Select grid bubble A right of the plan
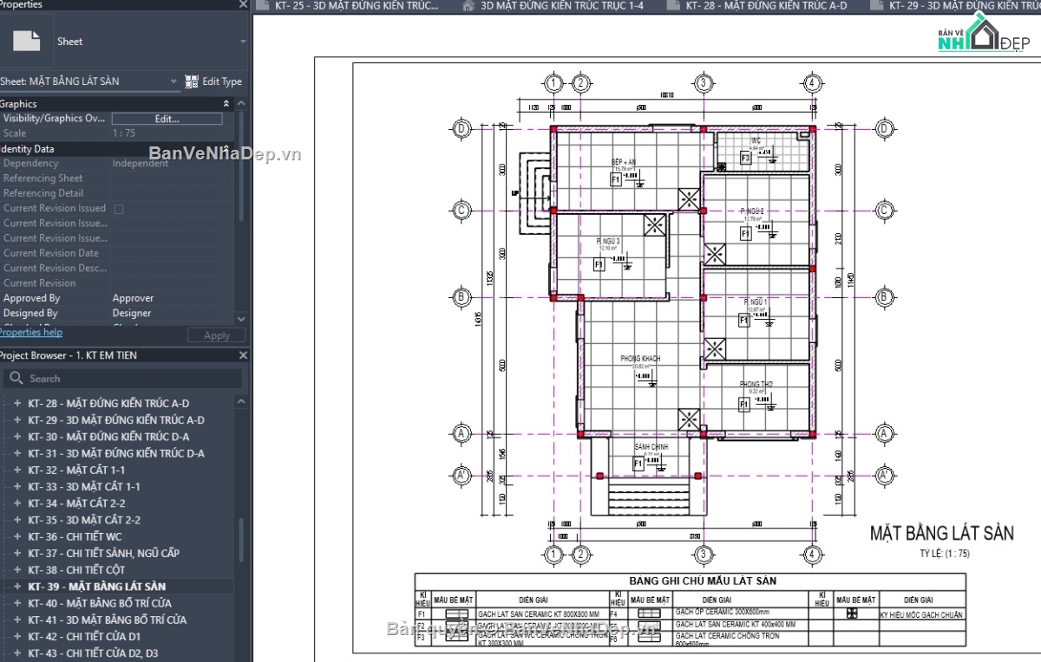Viewport: 1041px width, 662px height. [884, 433]
